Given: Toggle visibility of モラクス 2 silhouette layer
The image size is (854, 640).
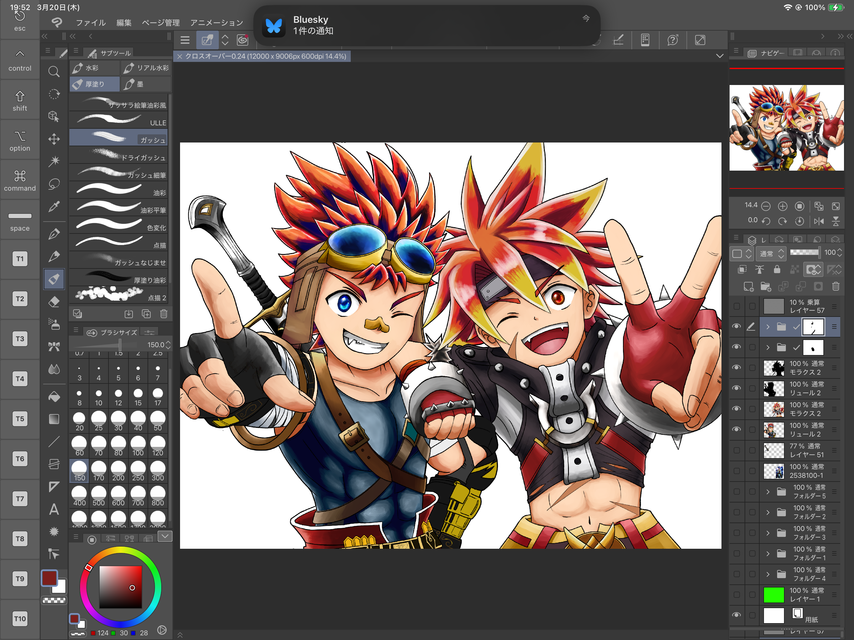Looking at the screenshot, I should pyautogui.click(x=737, y=367).
